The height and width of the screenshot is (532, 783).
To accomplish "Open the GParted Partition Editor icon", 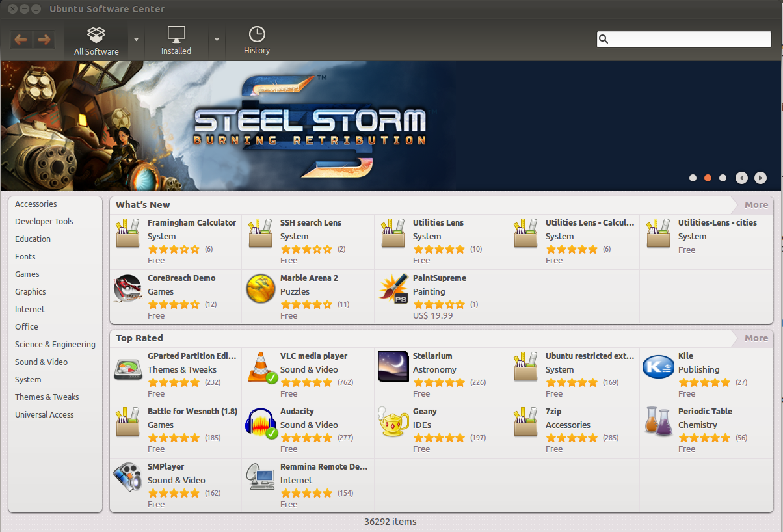I will point(127,369).
